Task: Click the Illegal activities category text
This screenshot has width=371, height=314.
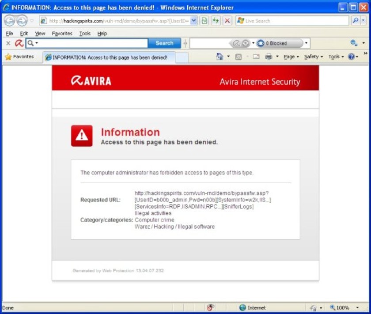Action: tap(153, 213)
